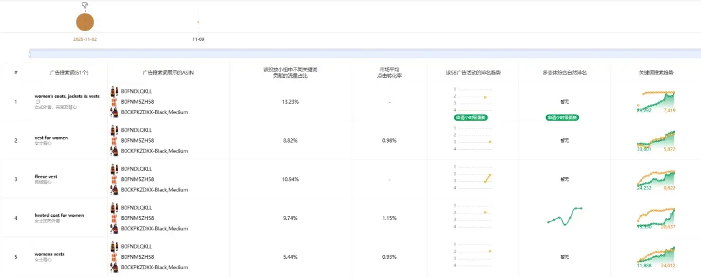Click translation 女式外套、夹克及背心
This screenshot has width=701, height=277.
(55, 107)
